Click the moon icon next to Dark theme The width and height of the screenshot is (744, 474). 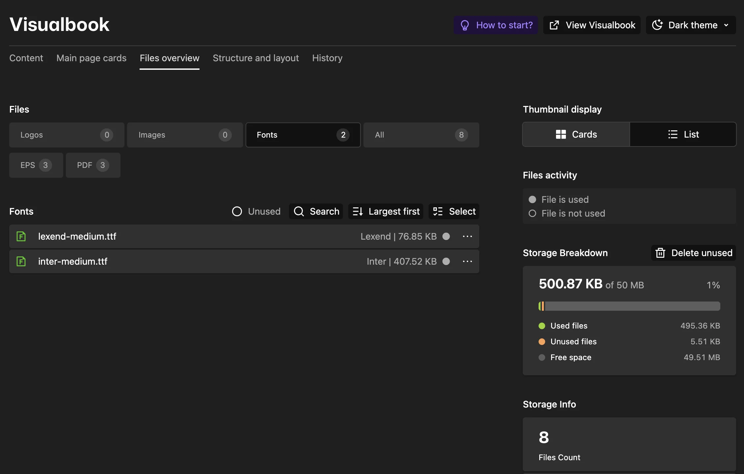click(x=657, y=25)
